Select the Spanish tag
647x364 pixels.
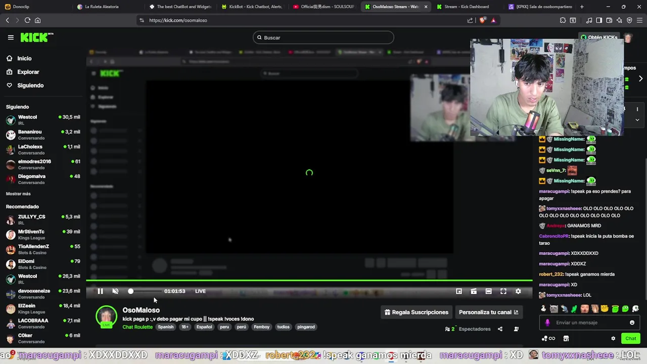(165, 327)
